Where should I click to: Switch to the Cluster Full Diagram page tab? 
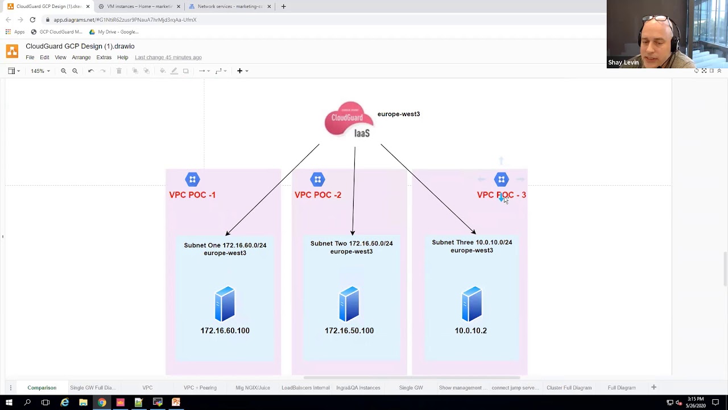tap(569, 388)
